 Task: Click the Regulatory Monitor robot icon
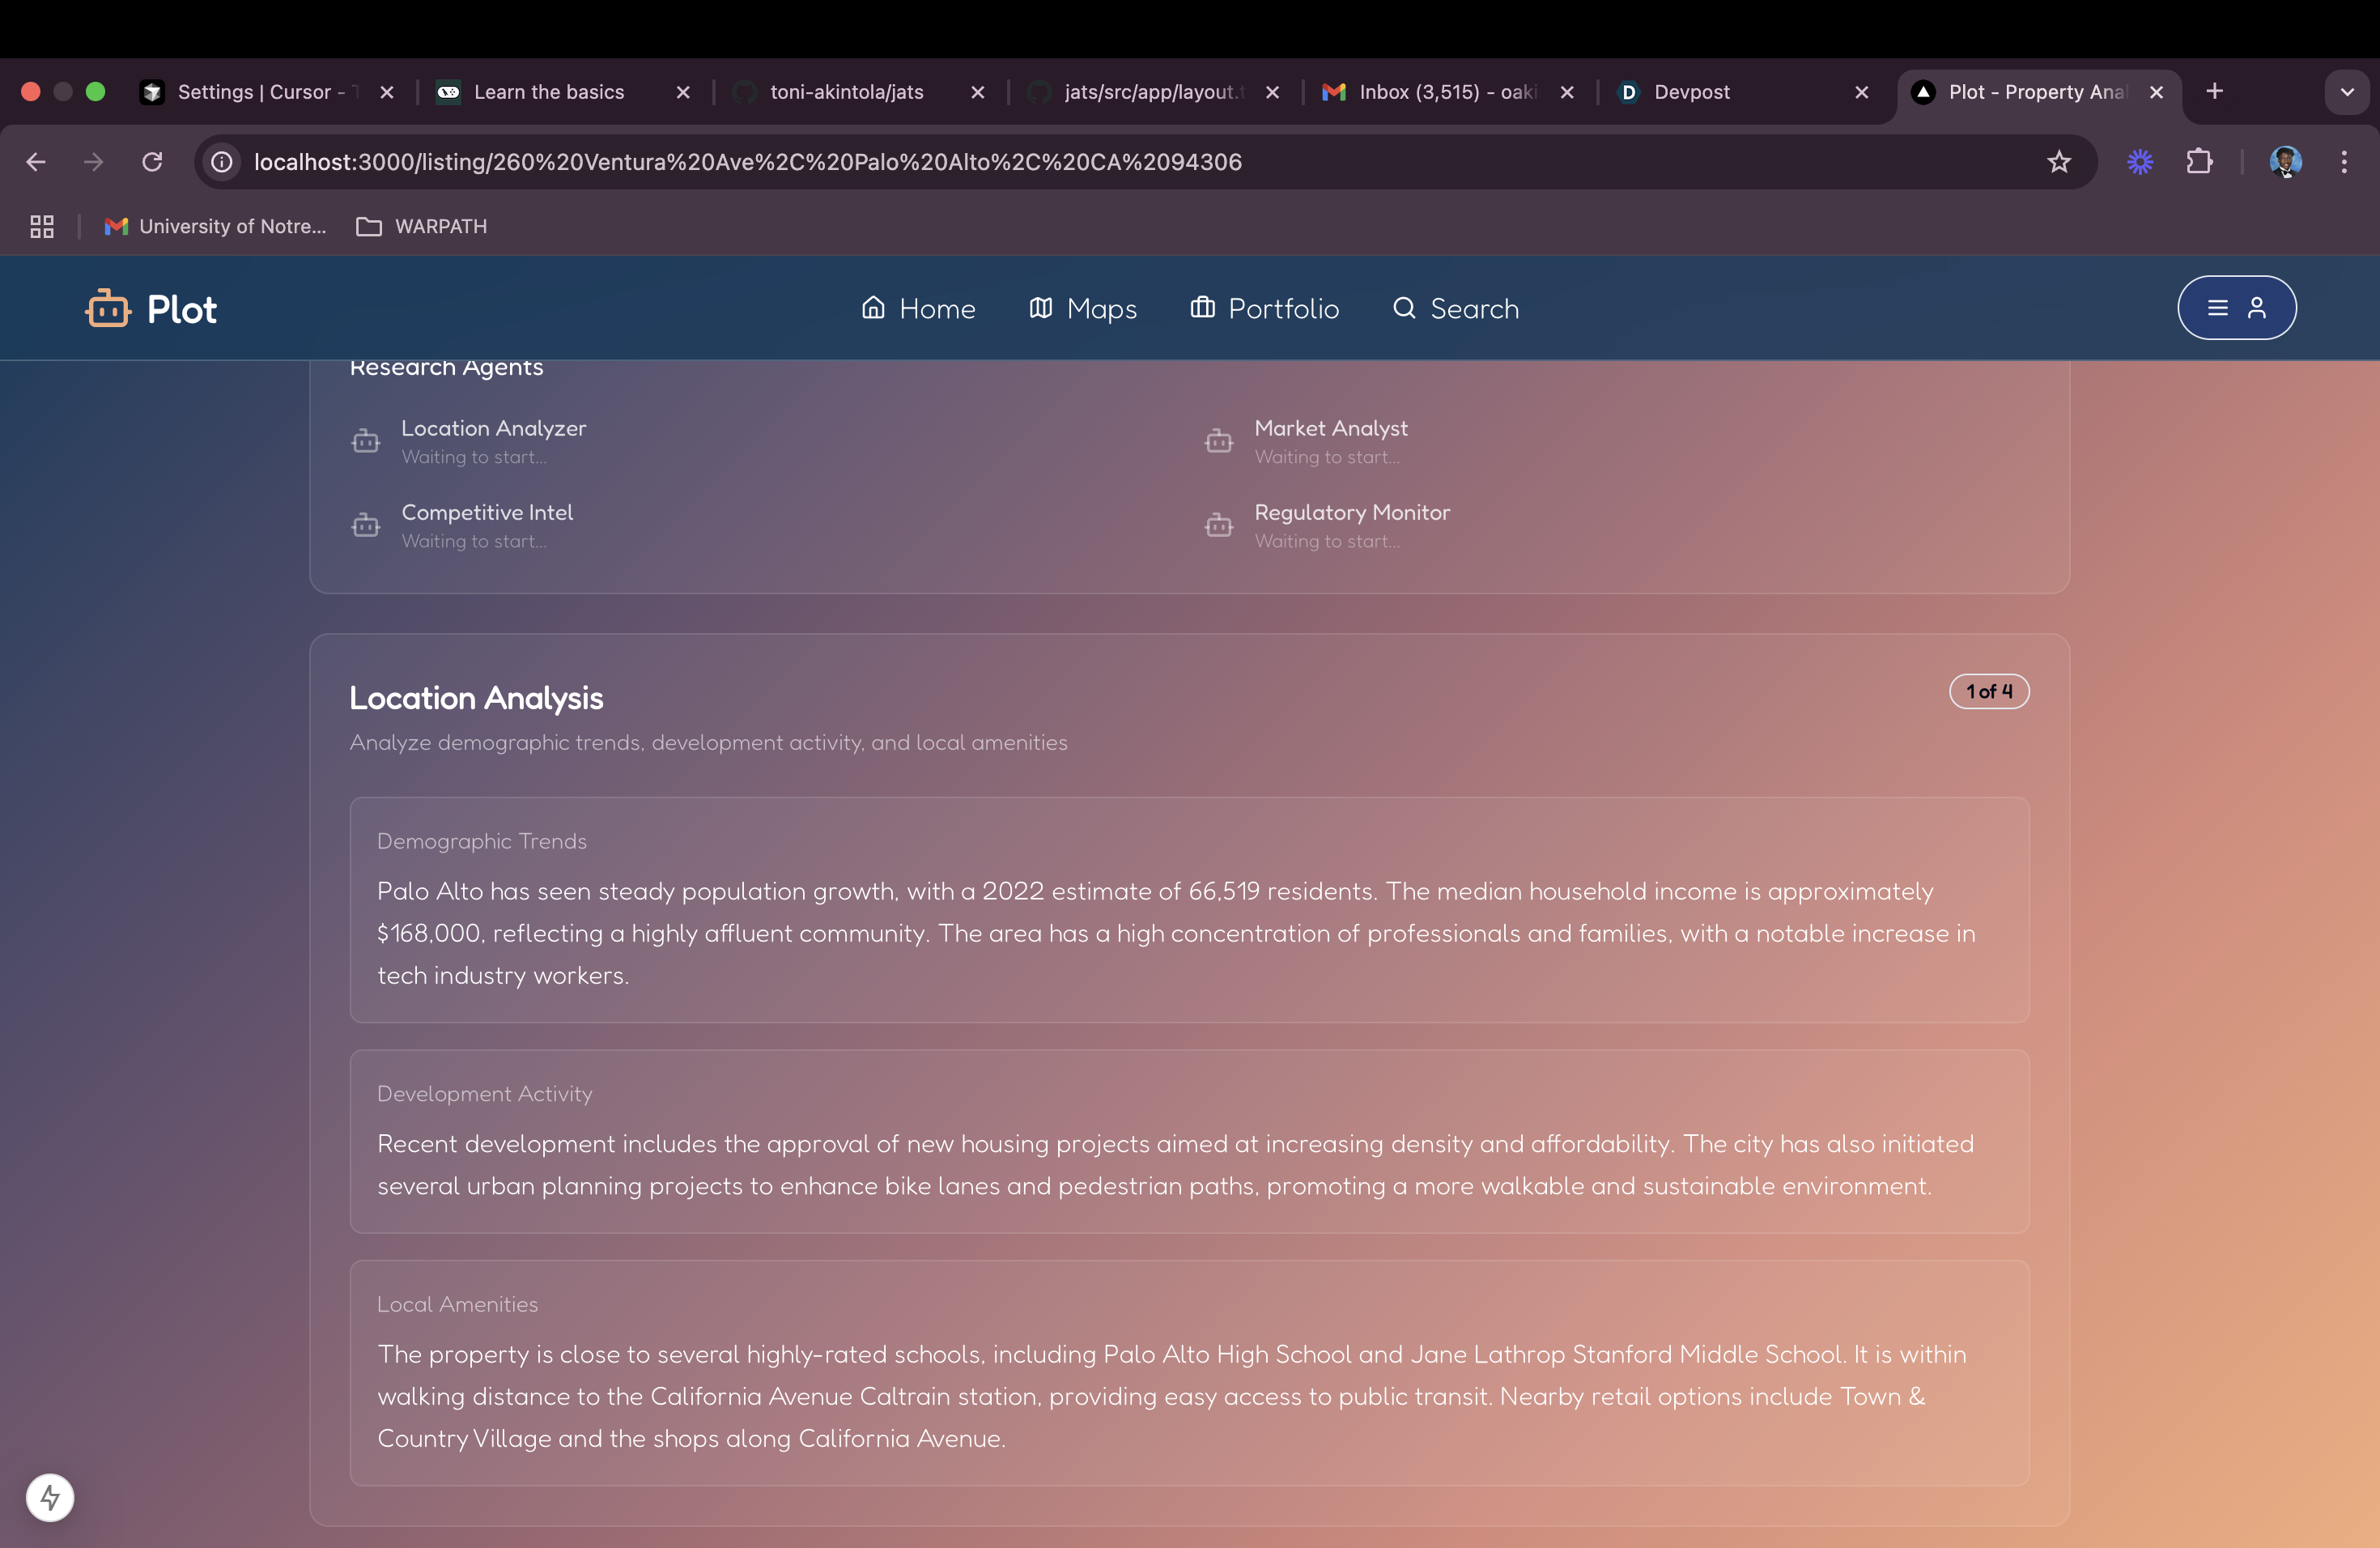[1219, 525]
